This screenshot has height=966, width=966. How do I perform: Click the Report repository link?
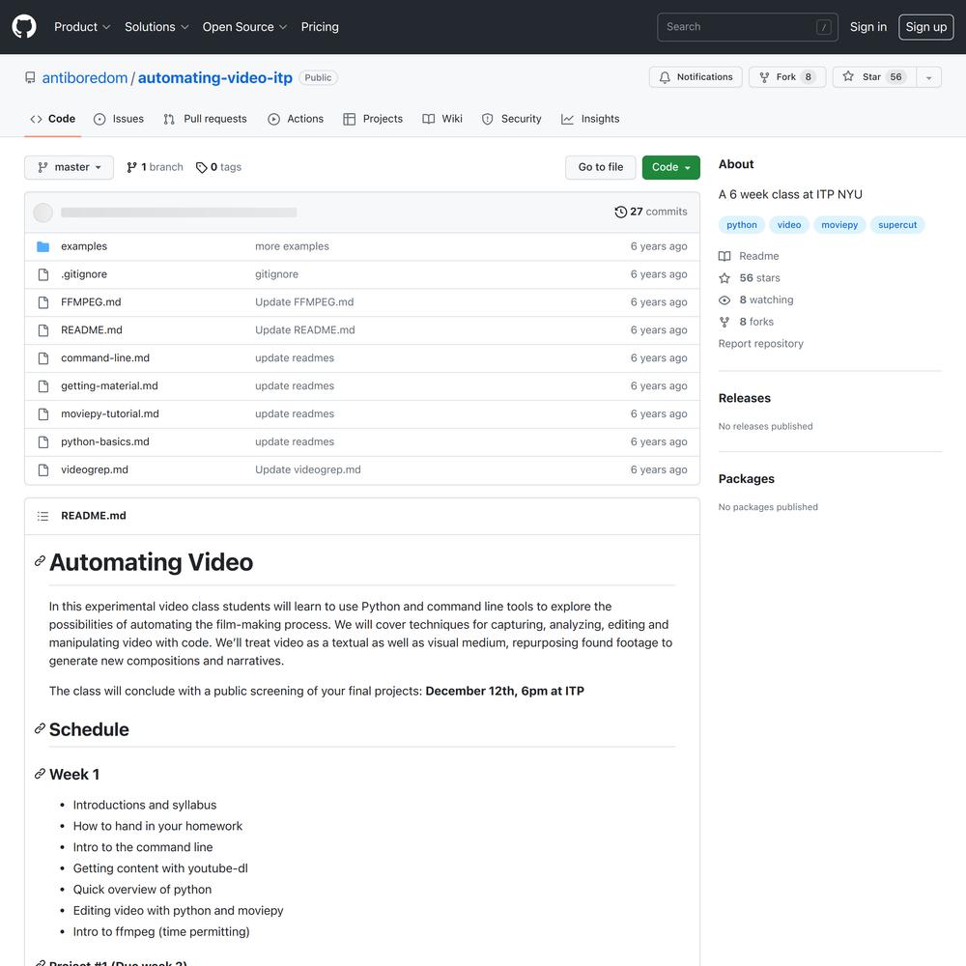[x=760, y=344]
